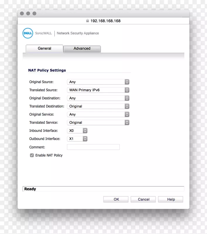Toggle the Enable NAT Policy checkbox
The image size is (207, 234).
[32, 155]
